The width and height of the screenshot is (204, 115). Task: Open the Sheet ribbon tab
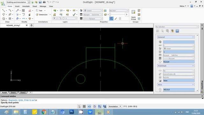pyautogui.click(x=35, y=6)
